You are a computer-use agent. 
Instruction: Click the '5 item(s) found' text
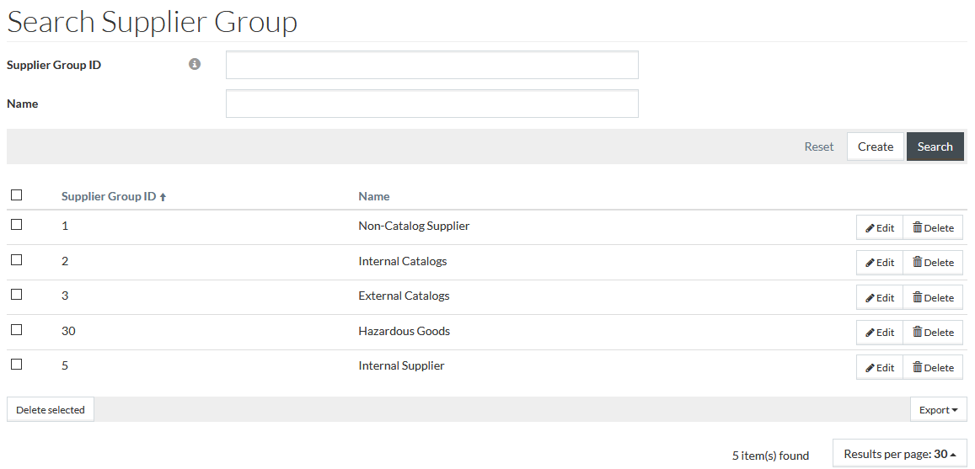pyautogui.click(x=770, y=456)
